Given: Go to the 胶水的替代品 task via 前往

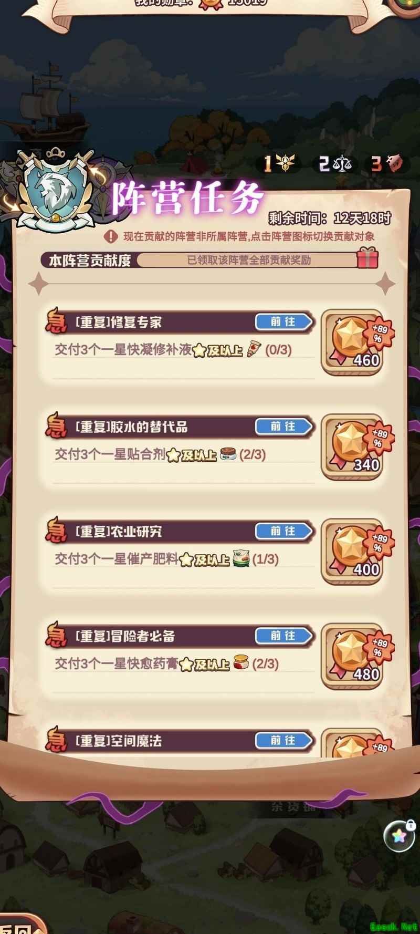Looking at the screenshot, I should pyautogui.click(x=284, y=427).
